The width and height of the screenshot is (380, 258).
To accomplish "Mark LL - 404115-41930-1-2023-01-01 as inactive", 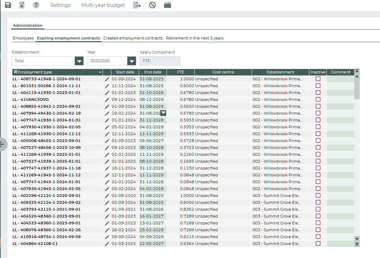I will click(x=318, y=93).
